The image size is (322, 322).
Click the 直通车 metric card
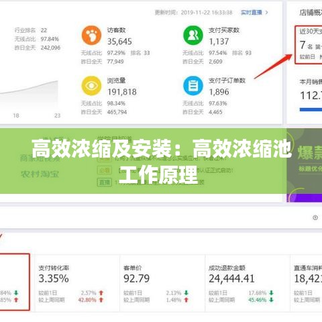307,283
